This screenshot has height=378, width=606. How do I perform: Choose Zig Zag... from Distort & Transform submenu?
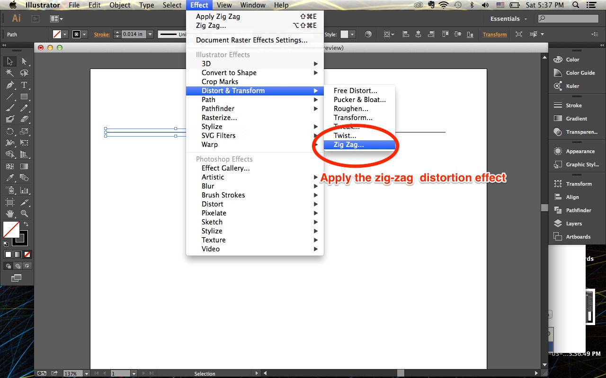[359, 145]
